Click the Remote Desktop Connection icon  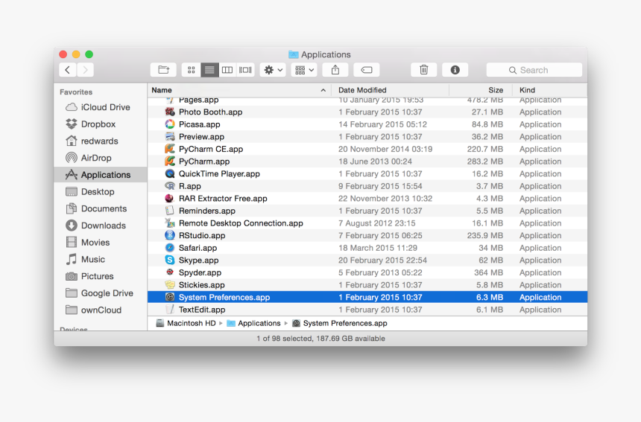(x=170, y=223)
